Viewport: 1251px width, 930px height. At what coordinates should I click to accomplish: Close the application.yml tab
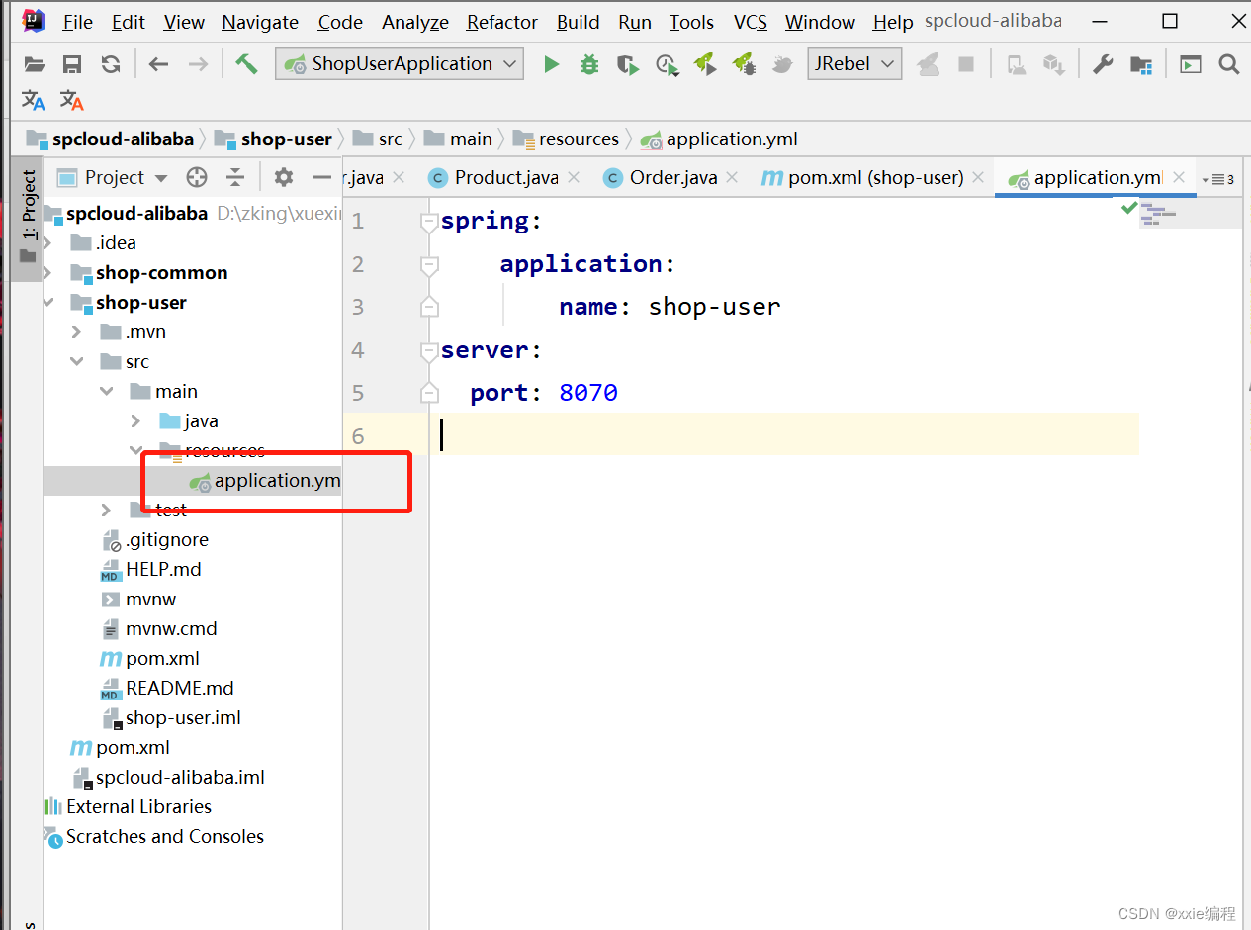point(1179,177)
